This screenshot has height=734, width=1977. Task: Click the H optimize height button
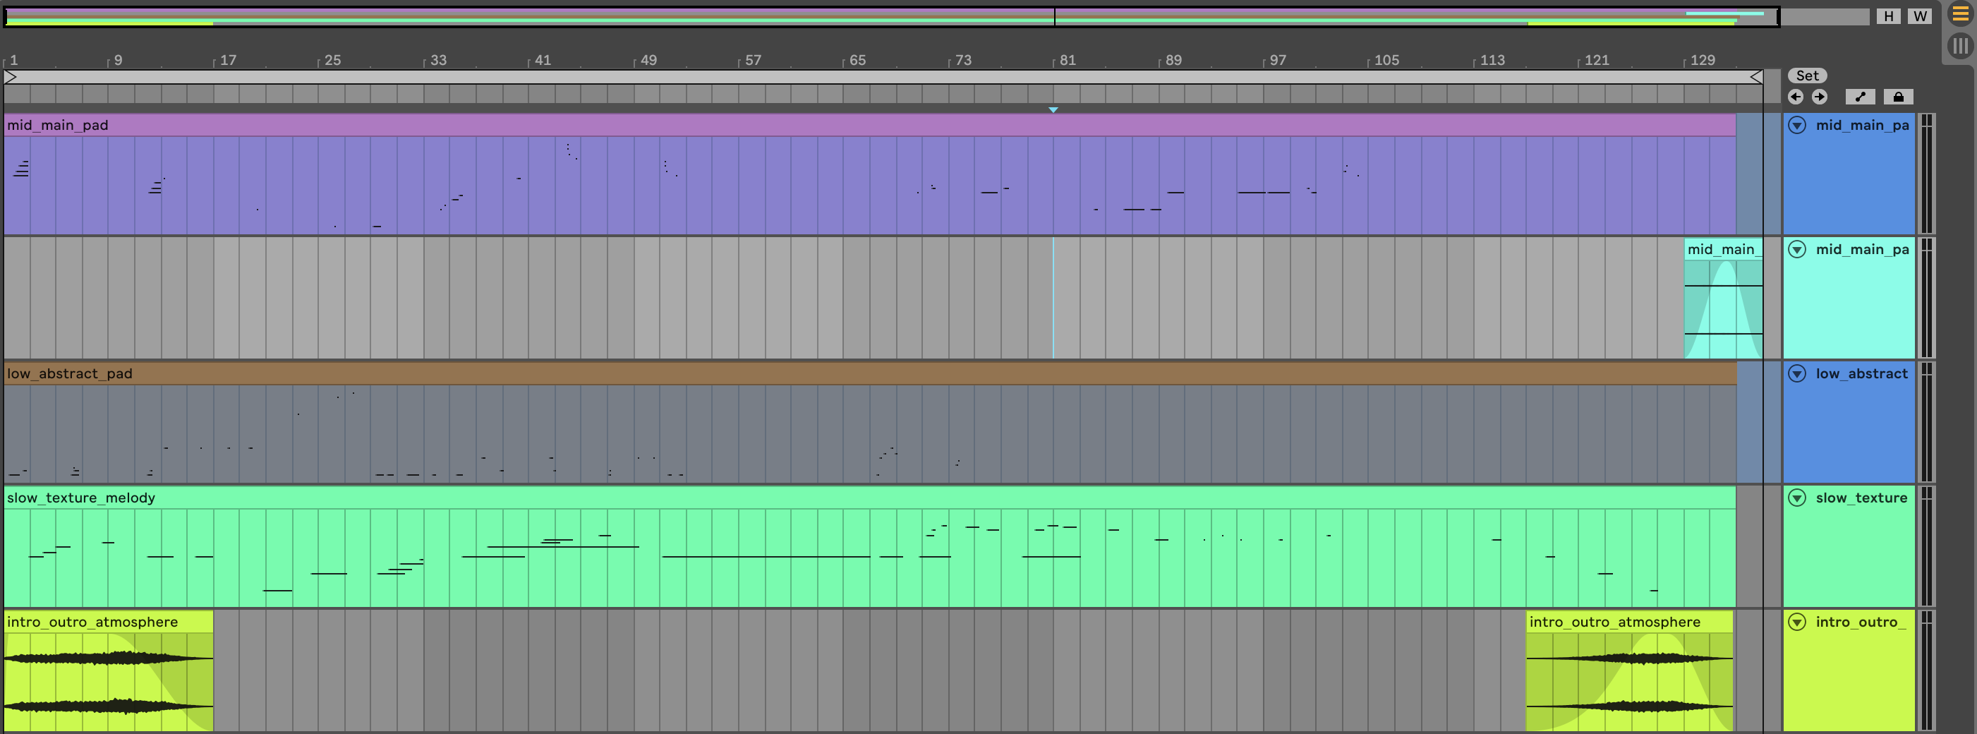1888,16
